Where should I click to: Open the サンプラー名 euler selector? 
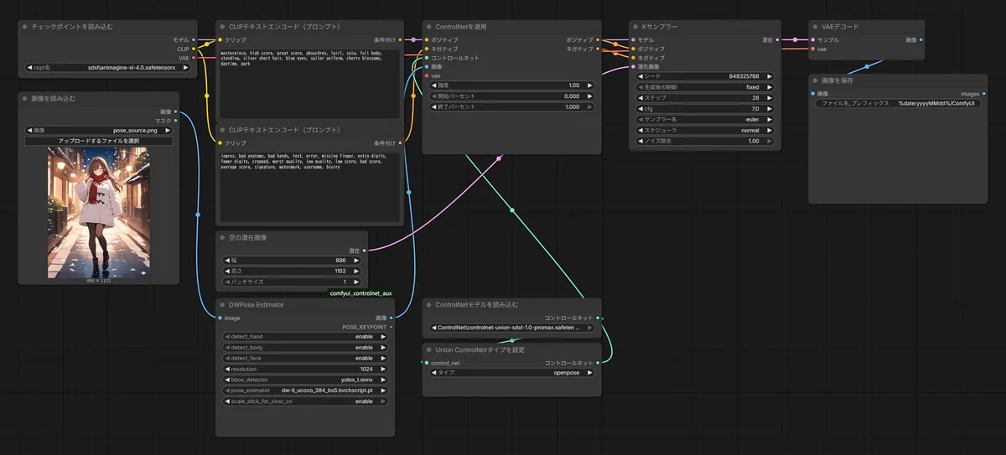tap(704, 120)
